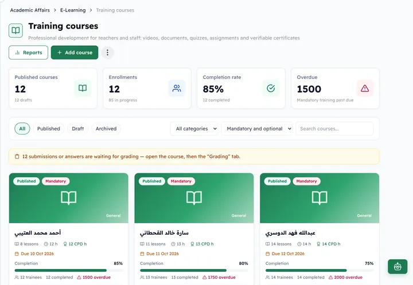Screen dimensions: 413x285
Task: Click book cover icon of سارة خالد القحطاني course
Action: [x=194, y=198]
